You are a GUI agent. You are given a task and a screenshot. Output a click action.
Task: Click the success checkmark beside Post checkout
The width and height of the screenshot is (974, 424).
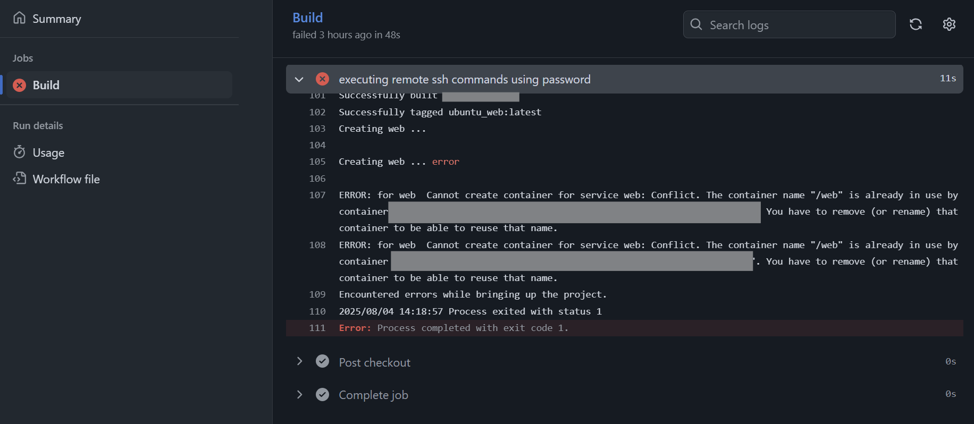tap(322, 362)
